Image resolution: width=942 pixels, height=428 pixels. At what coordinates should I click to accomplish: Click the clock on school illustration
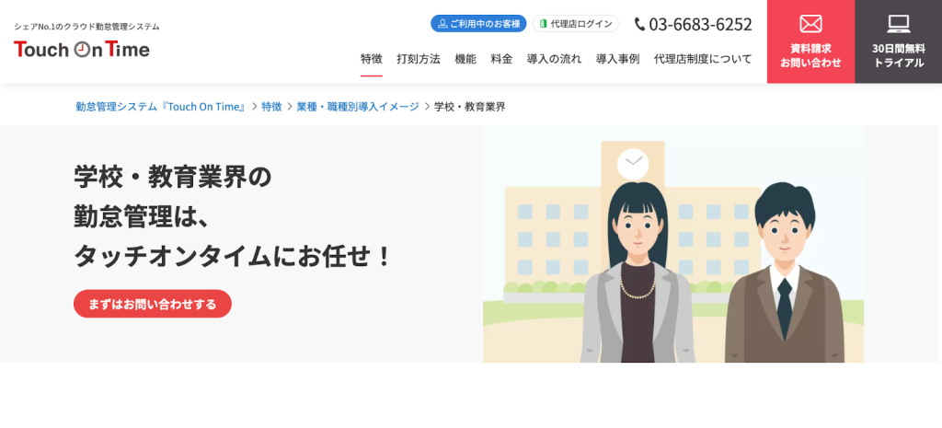(633, 163)
